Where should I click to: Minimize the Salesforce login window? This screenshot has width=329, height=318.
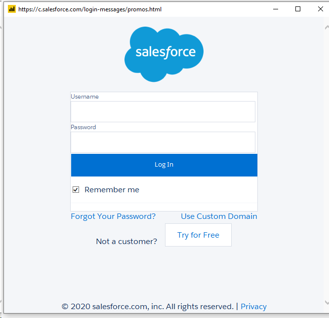point(276,9)
